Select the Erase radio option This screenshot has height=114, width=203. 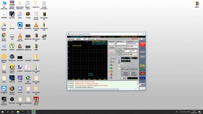[130, 73]
